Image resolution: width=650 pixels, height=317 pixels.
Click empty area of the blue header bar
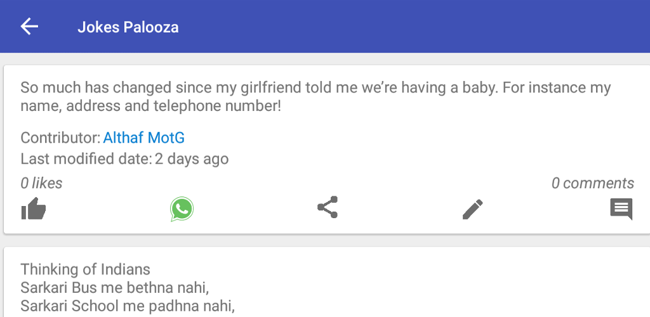(415, 27)
